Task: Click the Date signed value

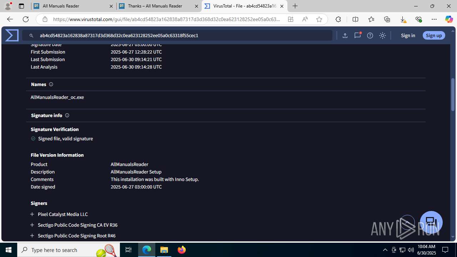Action: (x=136, y=187)
